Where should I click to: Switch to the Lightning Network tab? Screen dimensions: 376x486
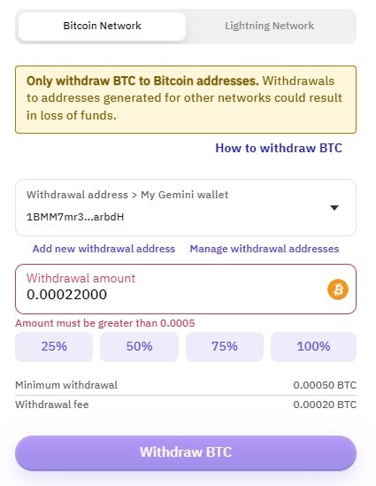click(270, 26)
